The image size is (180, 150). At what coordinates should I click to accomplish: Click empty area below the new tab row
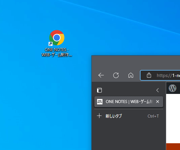(129, 134)
